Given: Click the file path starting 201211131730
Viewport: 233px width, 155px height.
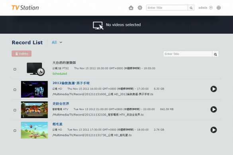Looking at the screenshot, I should [x=92, y=135].
